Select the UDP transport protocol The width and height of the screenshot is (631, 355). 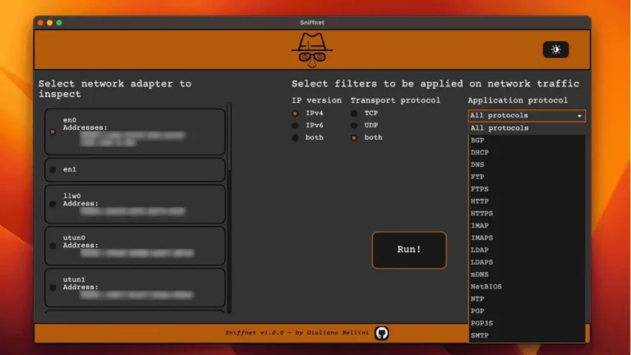(354, 126)
